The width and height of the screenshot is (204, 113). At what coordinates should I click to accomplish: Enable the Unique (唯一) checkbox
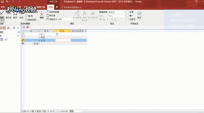[128, 16]
